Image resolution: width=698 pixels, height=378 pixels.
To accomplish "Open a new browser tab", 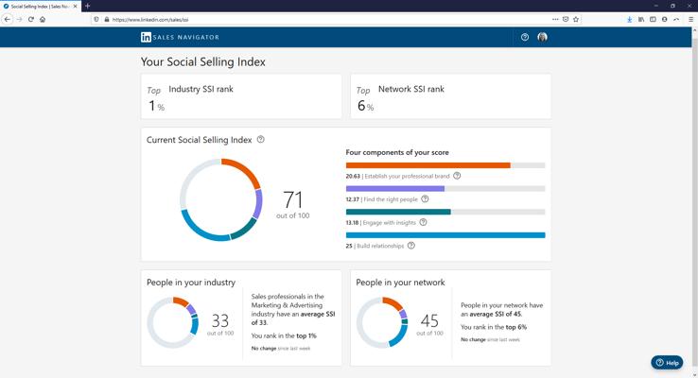I will [x=88, y=7].
